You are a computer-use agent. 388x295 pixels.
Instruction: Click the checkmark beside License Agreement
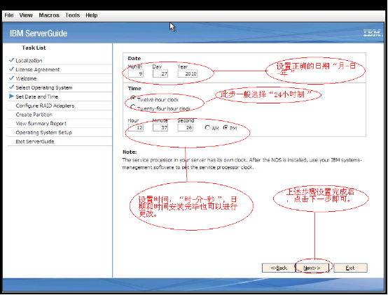[11, 69]
